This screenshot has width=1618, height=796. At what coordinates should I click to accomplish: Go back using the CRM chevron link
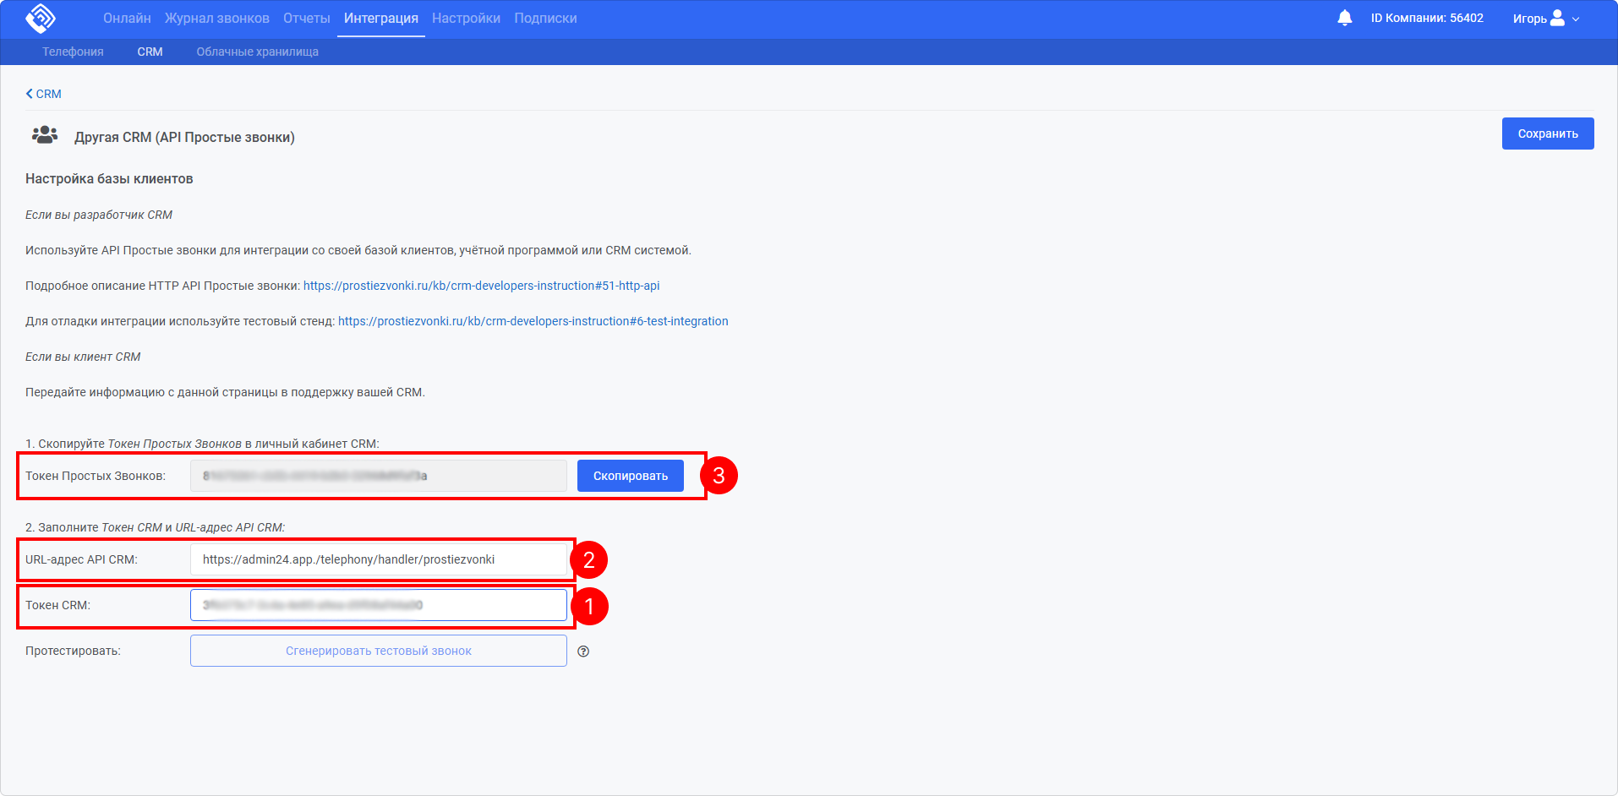click(x=43, y=94)
